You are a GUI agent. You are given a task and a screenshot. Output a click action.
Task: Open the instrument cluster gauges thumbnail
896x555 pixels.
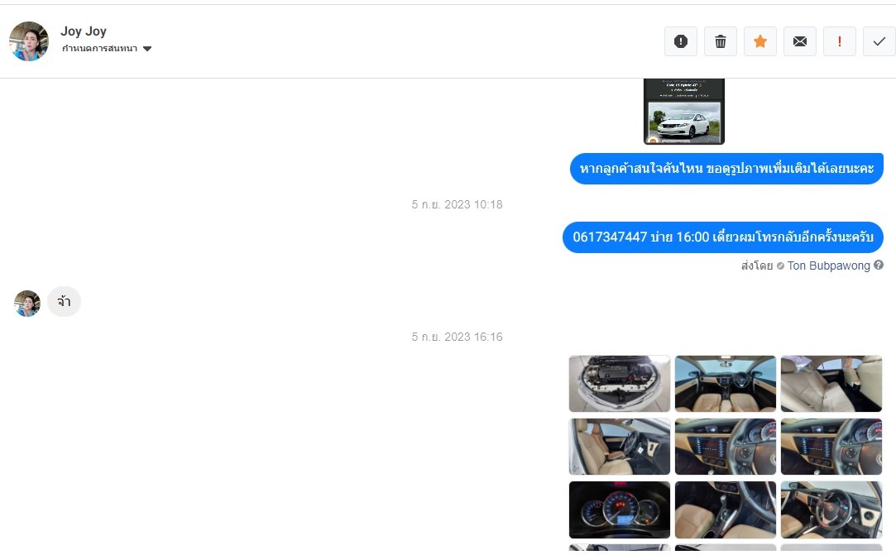pyautogui.click(x=620, y=510)
